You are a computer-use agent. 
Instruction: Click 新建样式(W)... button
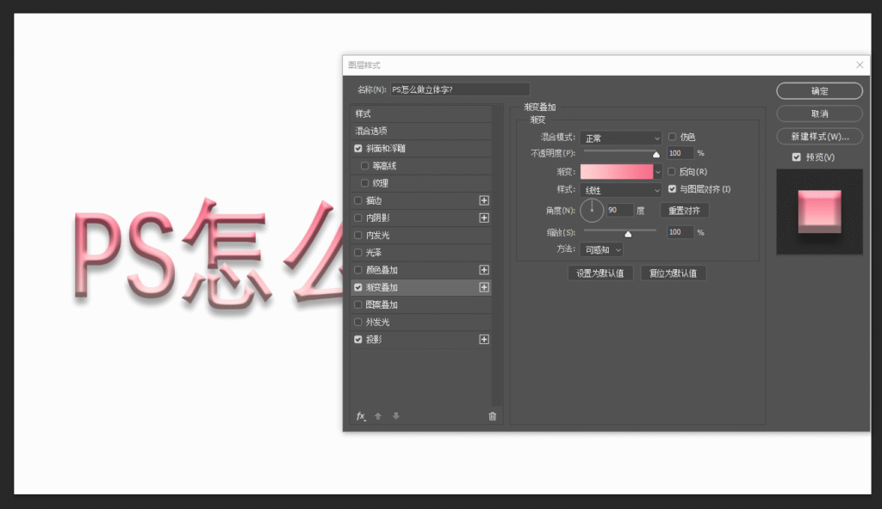pos(819,137)
